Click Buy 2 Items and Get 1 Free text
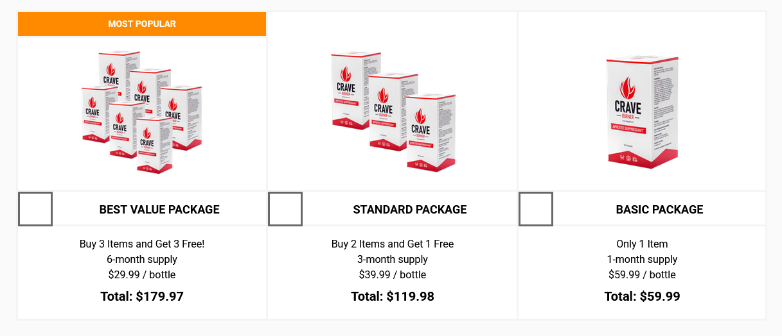782x336 pixels. 393,244
